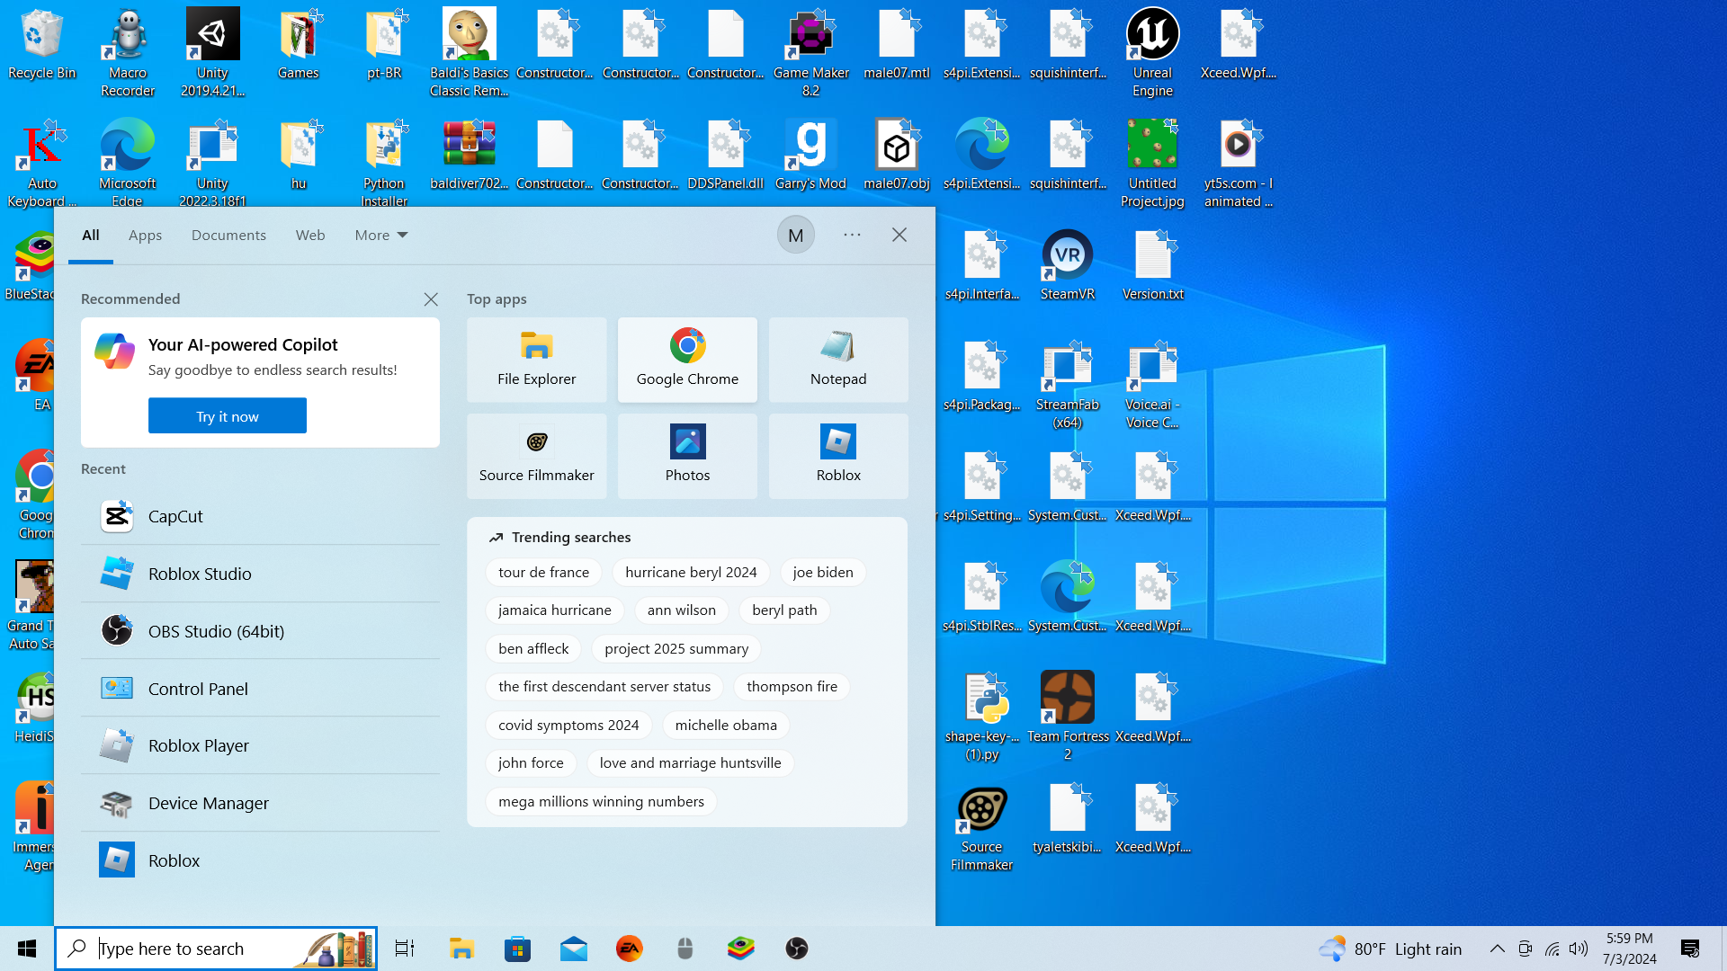Launch Source Filmmaker from Top apps

pos(536,456)
